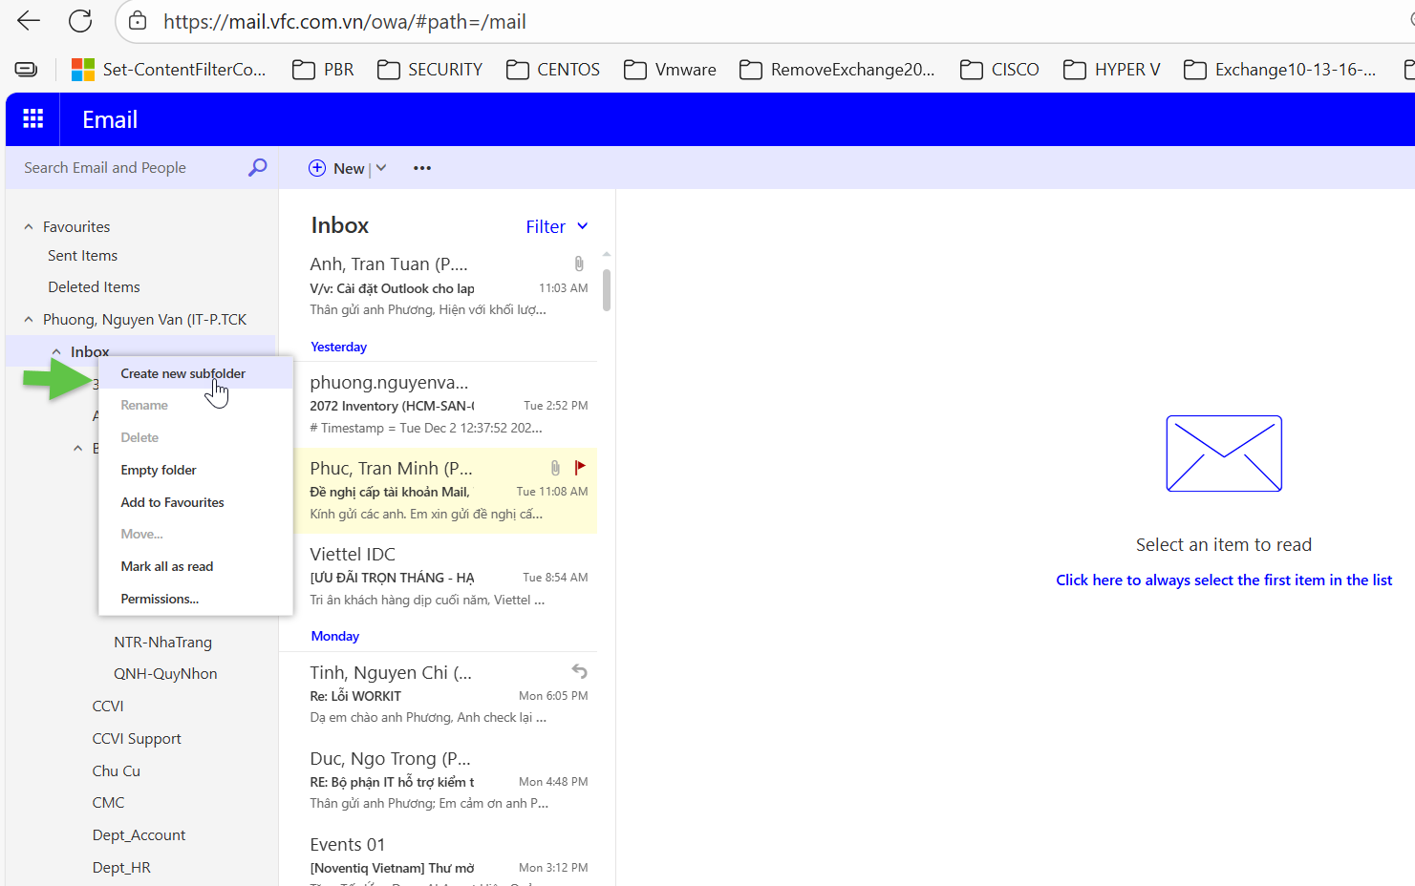This screenshot has height=886, width=1415.
Task: Select Empty folder in context menu
Action: point(159,470)
